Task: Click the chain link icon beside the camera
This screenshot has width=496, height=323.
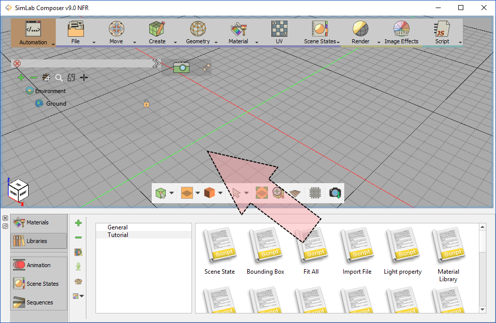Action: pos(206,67)
